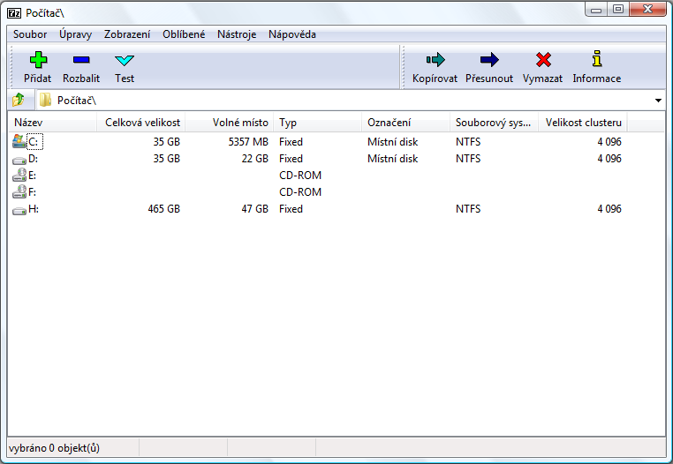Sort by Velikost clusteru column

coord(582,123)
